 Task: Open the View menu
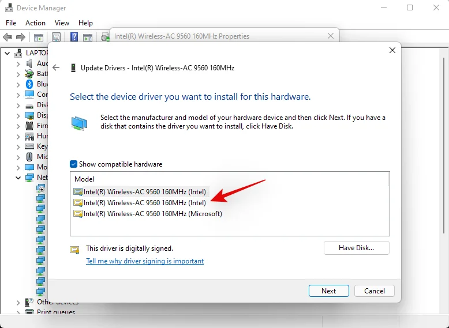[x=62, y=23]
